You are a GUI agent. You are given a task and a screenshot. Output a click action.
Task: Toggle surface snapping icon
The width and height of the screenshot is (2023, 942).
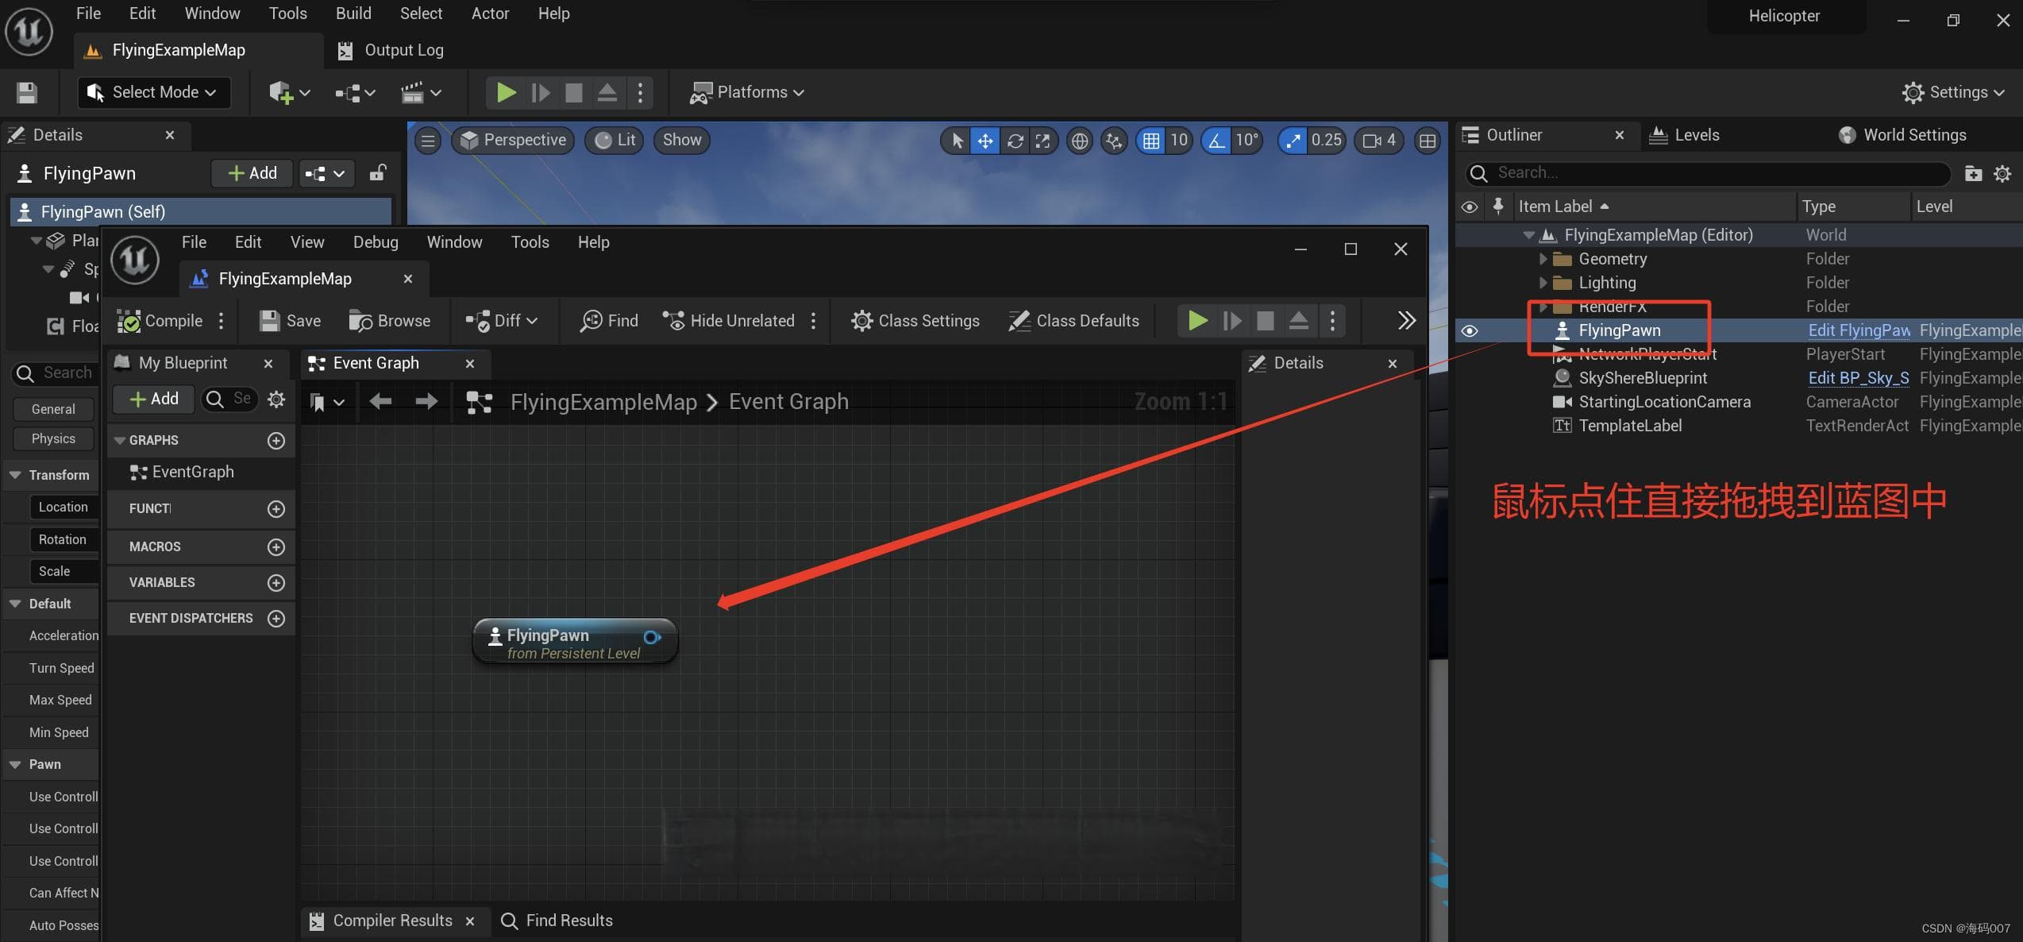point(1114,141)
